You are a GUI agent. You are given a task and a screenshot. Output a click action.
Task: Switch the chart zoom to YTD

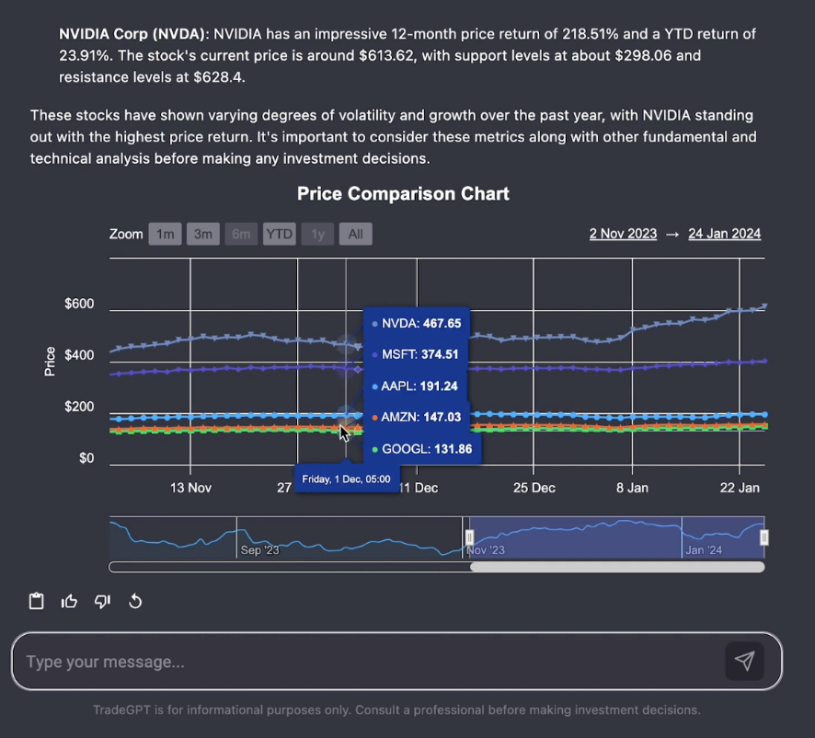tap(279, 234)
